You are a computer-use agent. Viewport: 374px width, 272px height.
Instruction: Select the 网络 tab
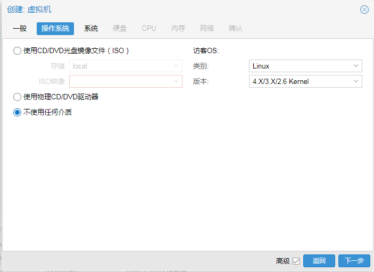click(x=207, y=28)
